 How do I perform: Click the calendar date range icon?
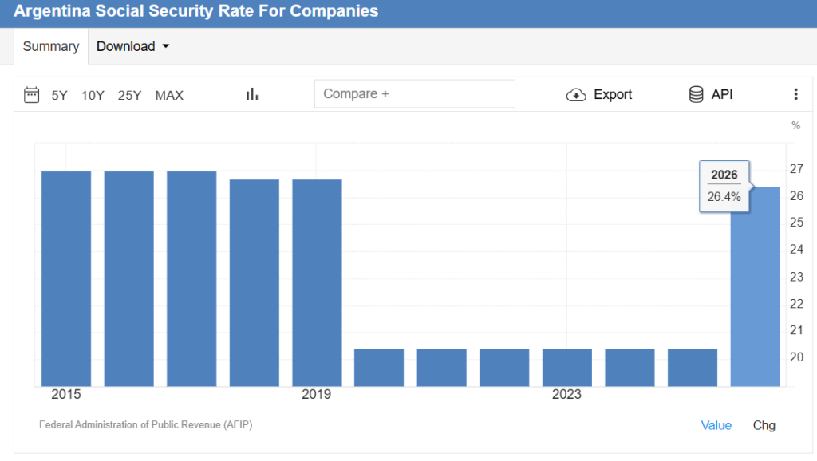(x=32, y=95)
